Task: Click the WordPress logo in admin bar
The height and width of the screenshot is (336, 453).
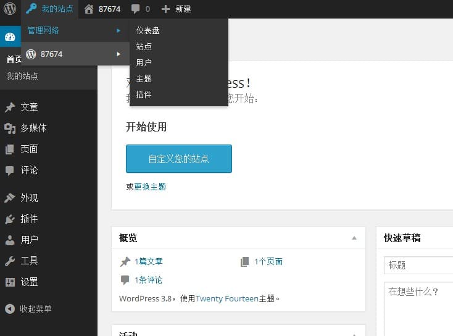Action: pos(10,9)
